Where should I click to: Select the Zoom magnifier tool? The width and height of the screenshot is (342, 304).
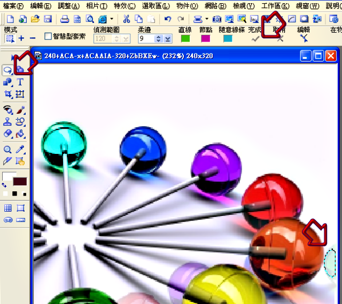[7, 150]
